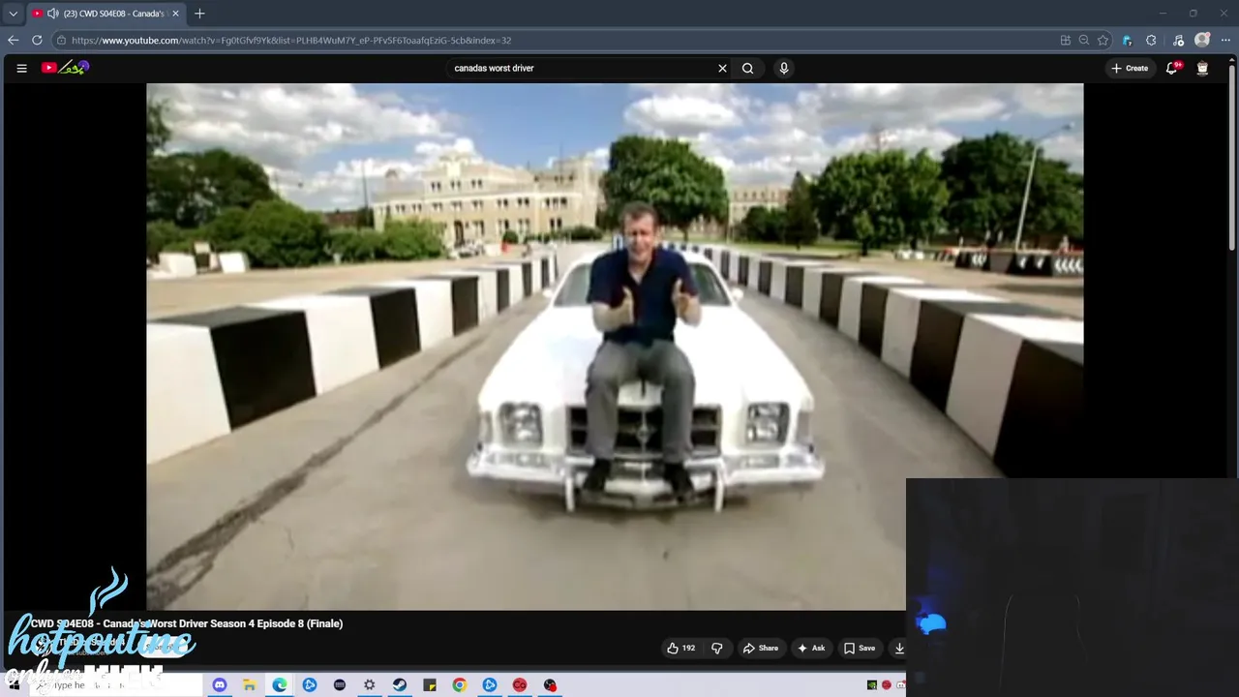Start voice search with the microphone
1239x697 pixels.
(x=784, y=68)
